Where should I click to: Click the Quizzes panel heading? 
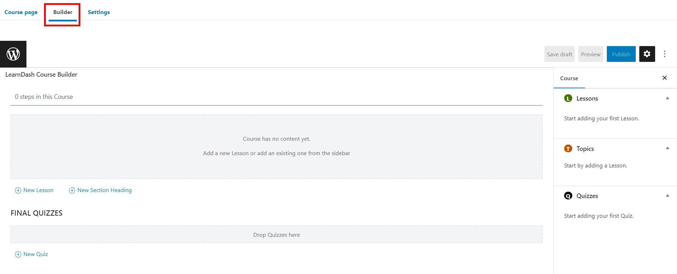pos(587,196)
